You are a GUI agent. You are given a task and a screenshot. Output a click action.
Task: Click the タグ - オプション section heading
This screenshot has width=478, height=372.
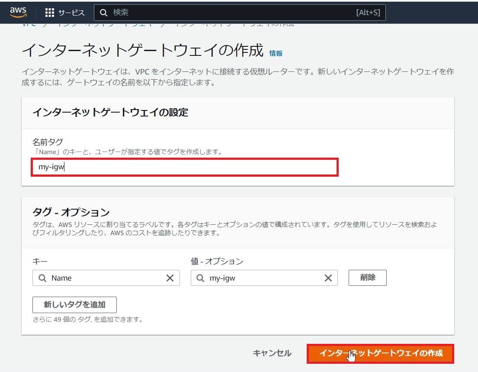(x=71, y=212)
